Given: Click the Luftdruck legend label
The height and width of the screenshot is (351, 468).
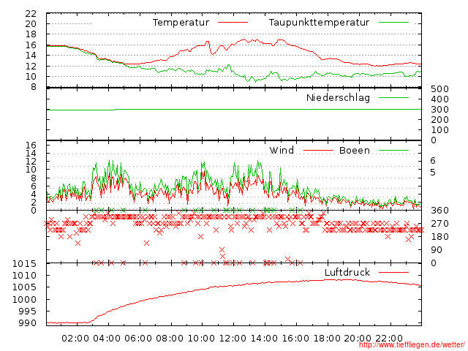Looking at the screenshot, I should (x=347, y=272).
